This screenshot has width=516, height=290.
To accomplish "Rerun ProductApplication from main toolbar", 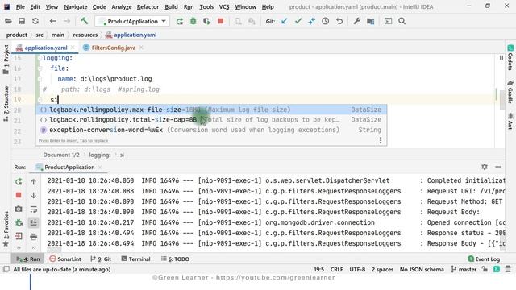I will coord(180,22).
